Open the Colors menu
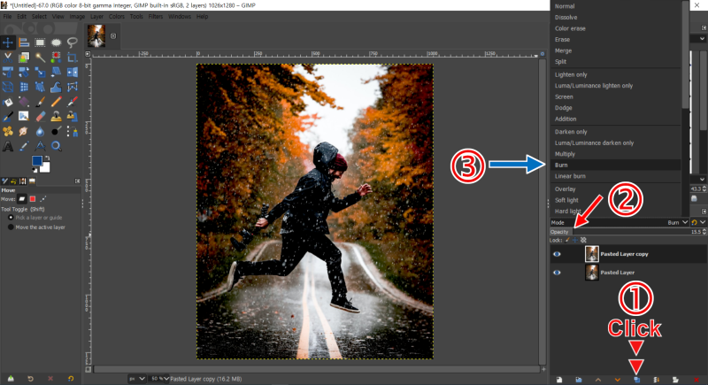This screenshot has width=708, height=385. click(x=116, y=16)
